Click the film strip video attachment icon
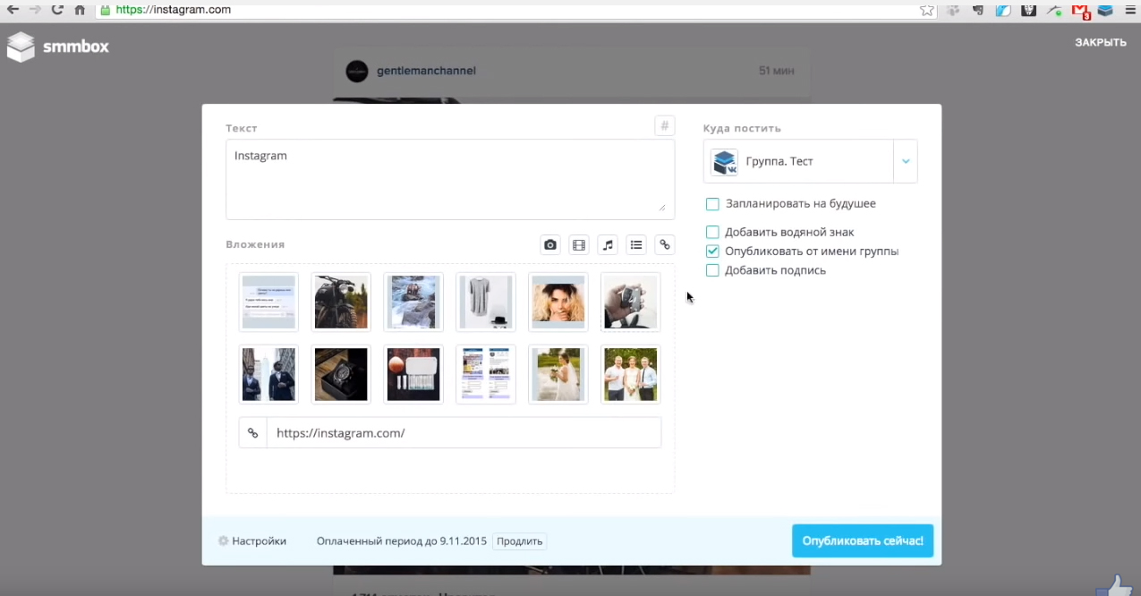 click(x=579, y=244)
